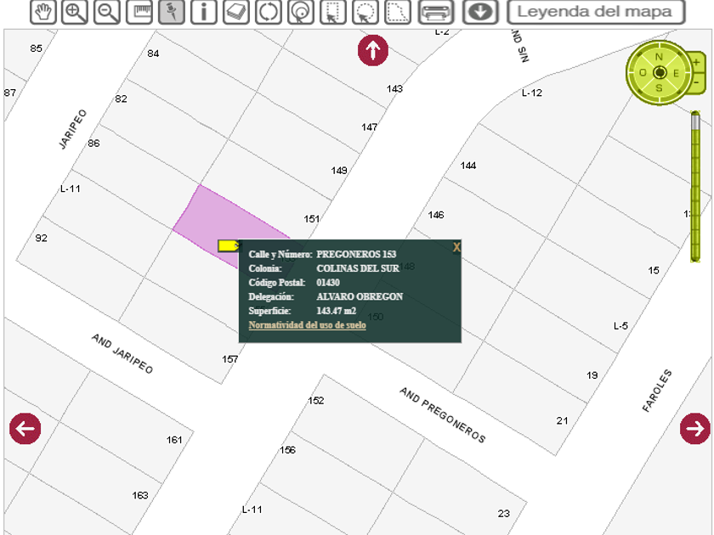This screenshot has height=535, width=714.
Task: Click lot number 156 on map
Action: [287, 450]
